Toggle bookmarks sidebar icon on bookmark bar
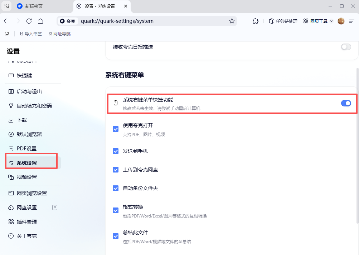 (x=7, y=34)
